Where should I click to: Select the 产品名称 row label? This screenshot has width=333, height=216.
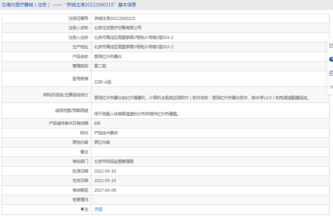click(80, 57)
